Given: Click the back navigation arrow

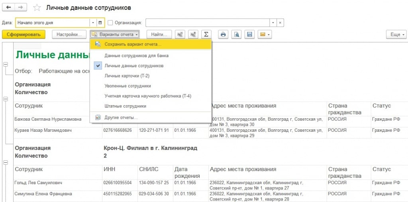Looking at the screenshot, I should (8, 8).
